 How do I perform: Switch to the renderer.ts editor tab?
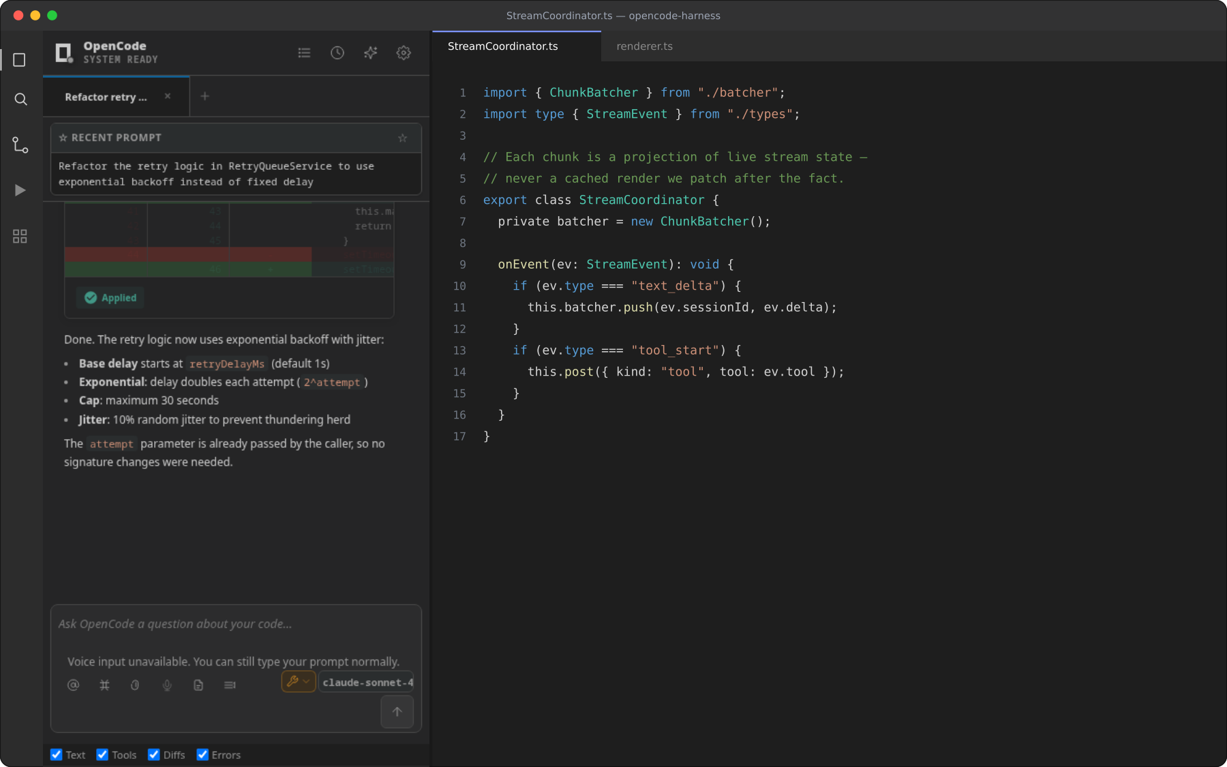[x=644, y=46]
